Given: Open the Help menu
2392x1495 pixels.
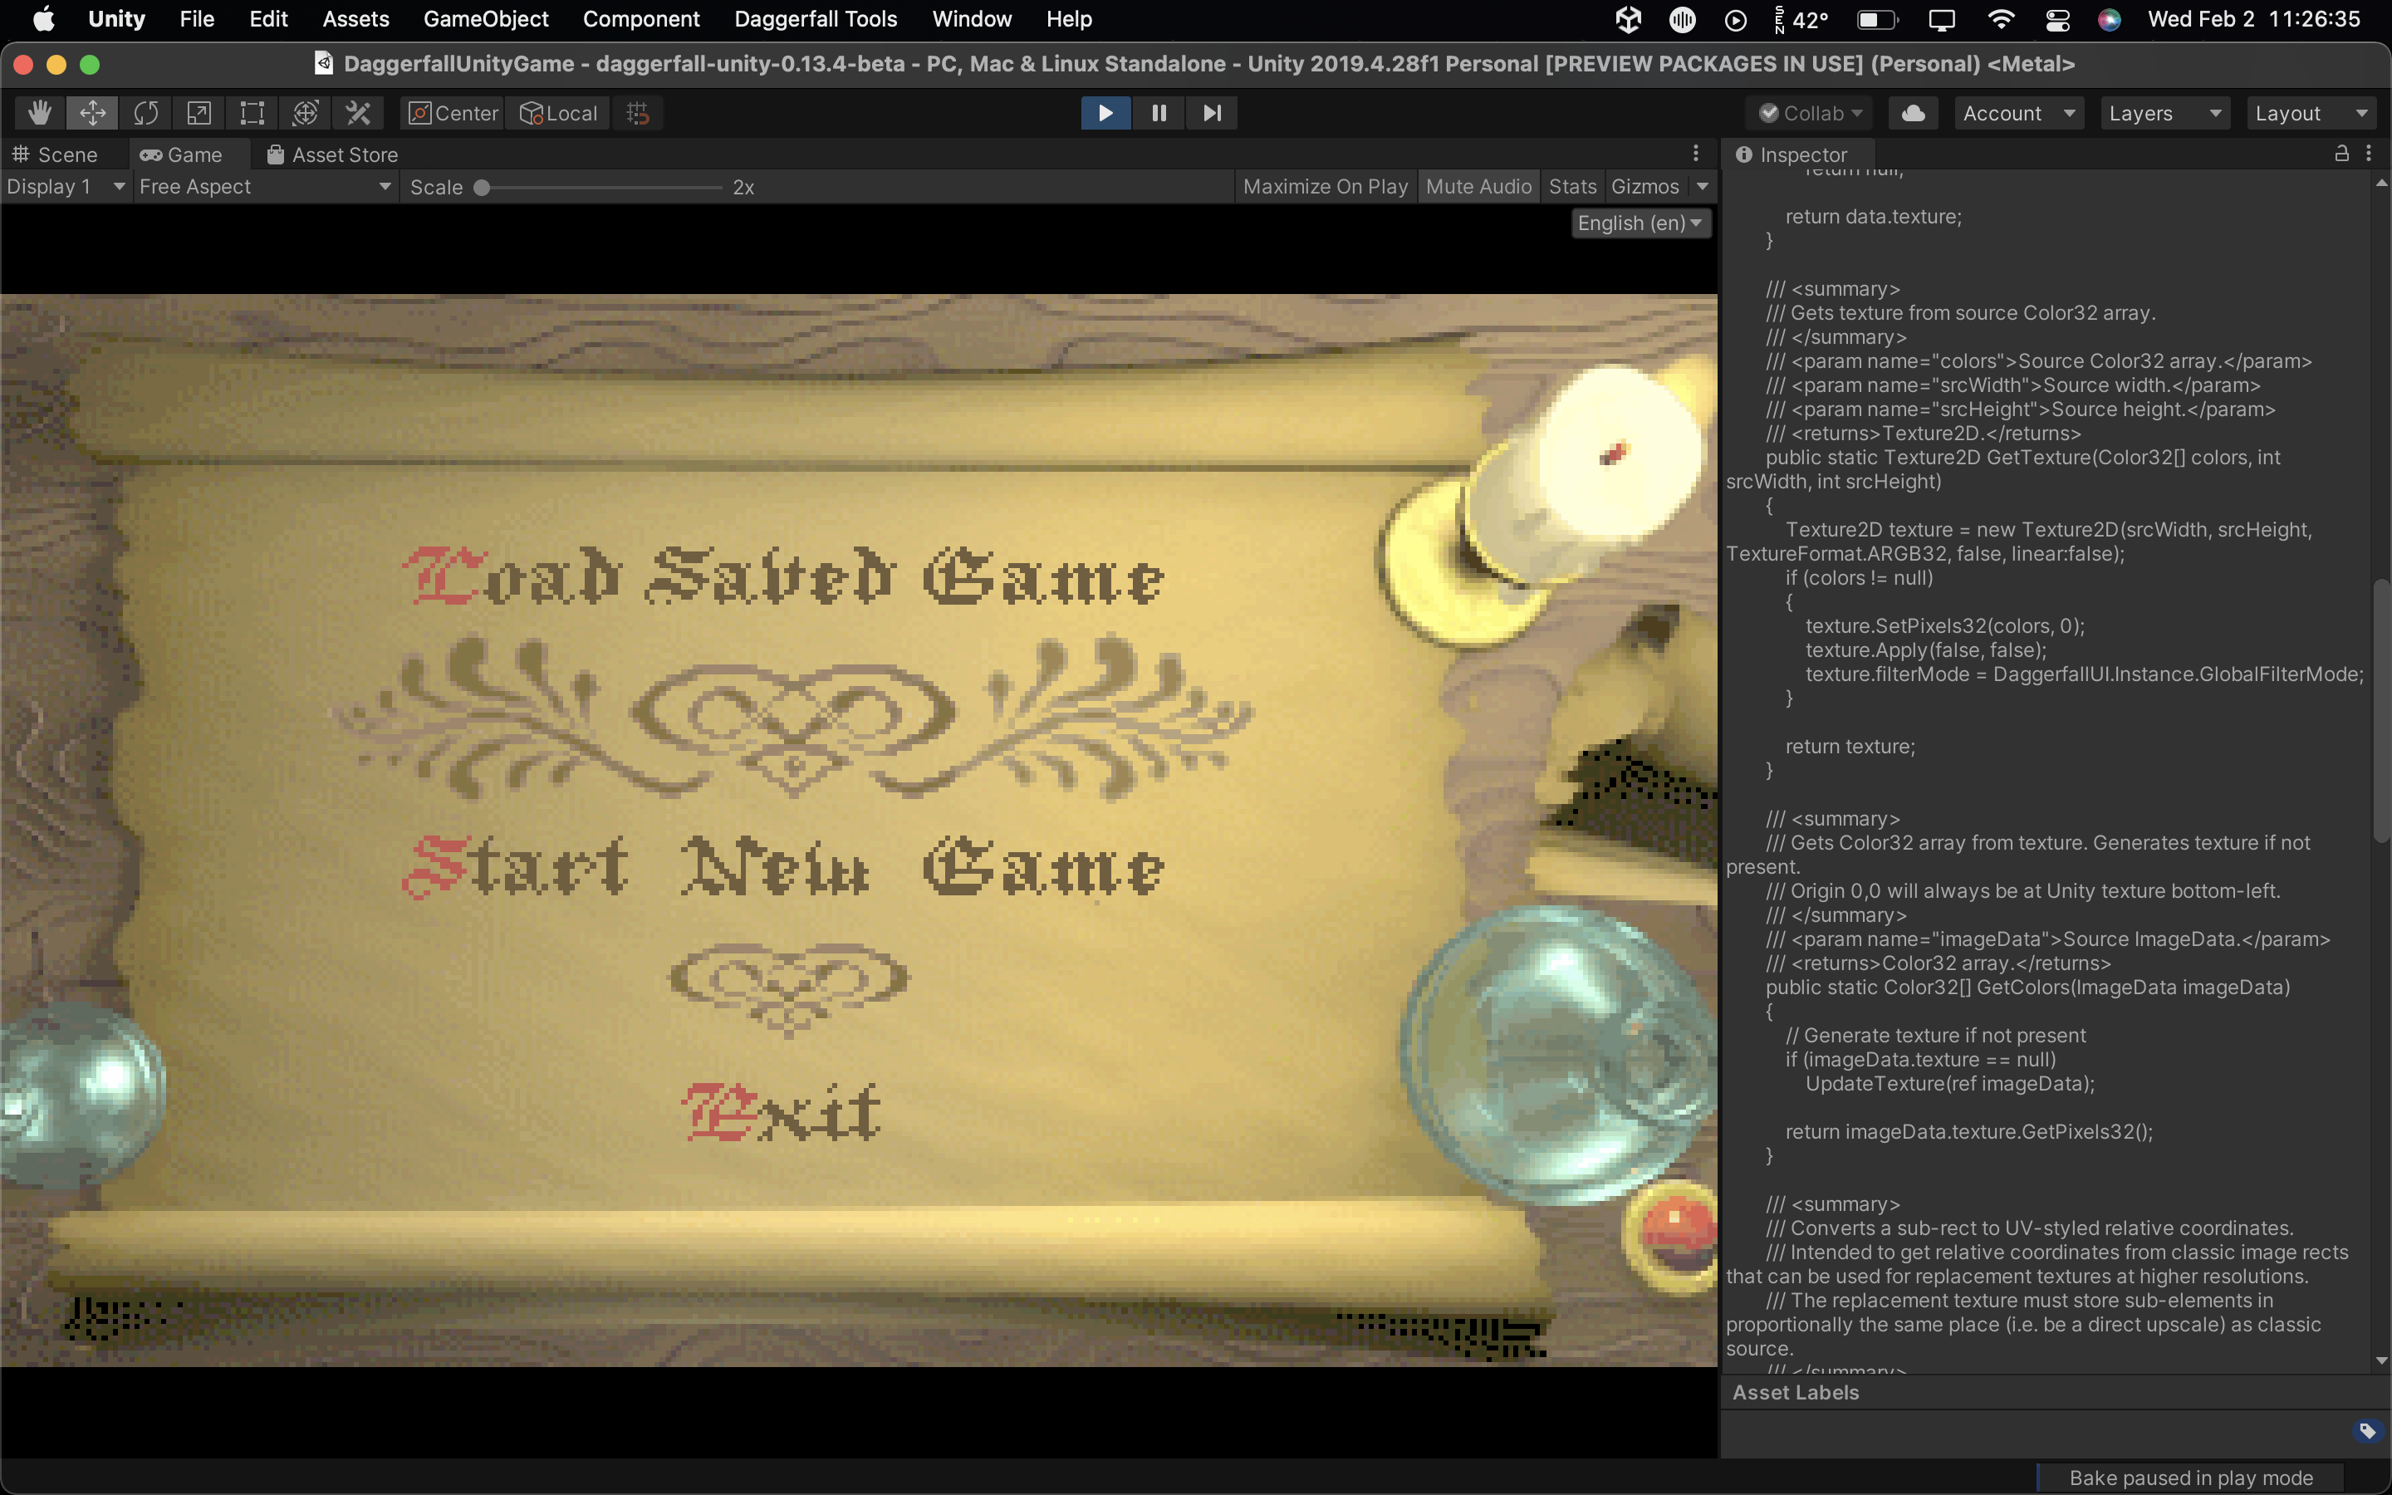Looking at the screenshot, I should 1068,19.
